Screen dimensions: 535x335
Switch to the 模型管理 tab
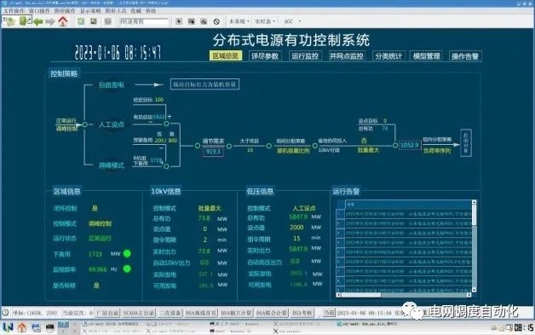426,56
